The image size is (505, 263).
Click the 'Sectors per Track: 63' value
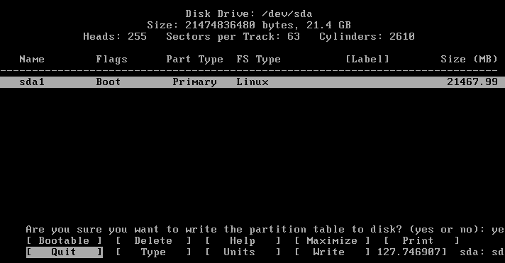pyautogui.click(x=233, y=37)
